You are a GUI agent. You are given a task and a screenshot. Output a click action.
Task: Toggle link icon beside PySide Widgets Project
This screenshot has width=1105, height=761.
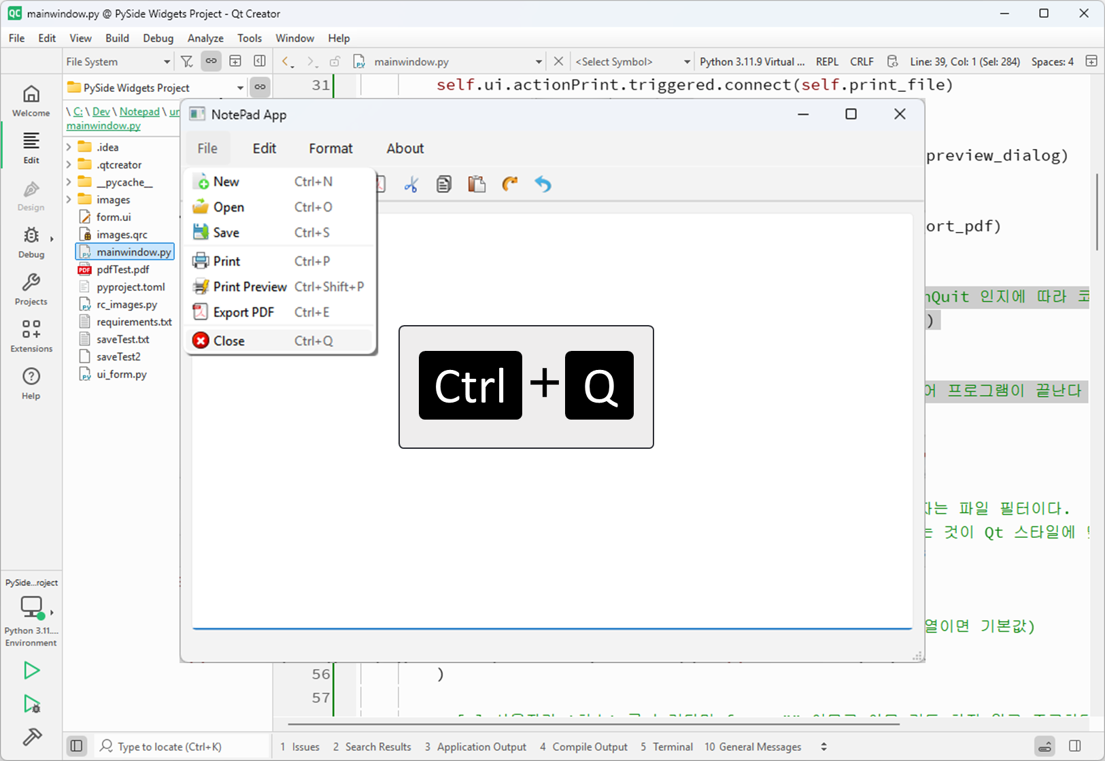point(260,87)
